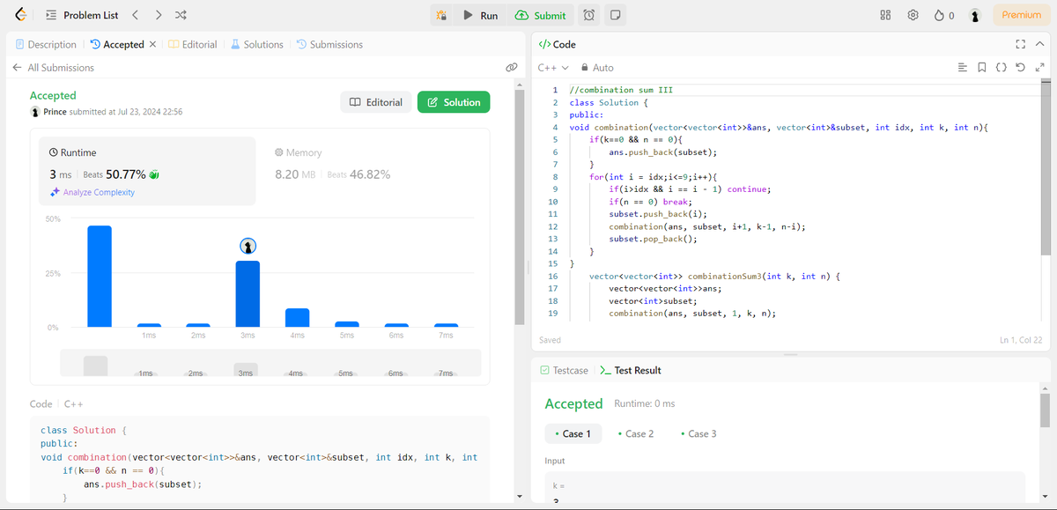Format the code with the lines icon
Image resolution: width=1057 pixels, height=510 pixels.
(x=963, y=68)
